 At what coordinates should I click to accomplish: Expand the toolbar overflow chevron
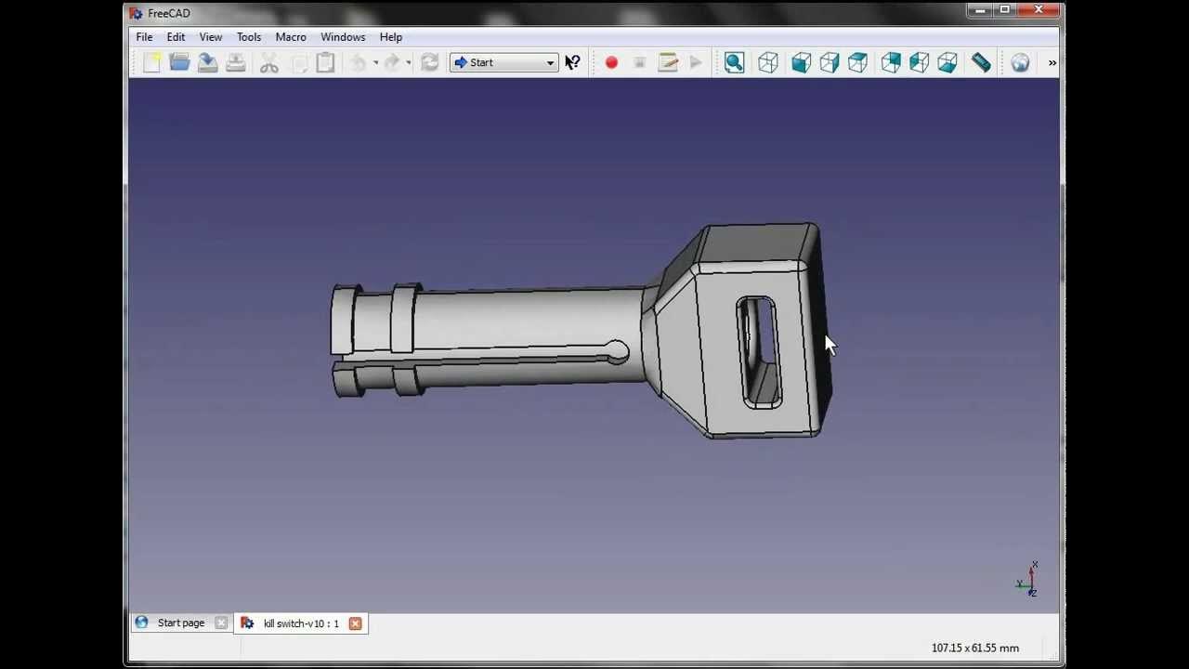1052,62
